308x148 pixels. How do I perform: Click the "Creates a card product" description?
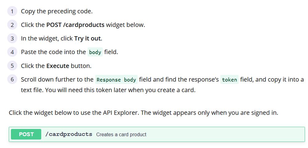(121, 134)
